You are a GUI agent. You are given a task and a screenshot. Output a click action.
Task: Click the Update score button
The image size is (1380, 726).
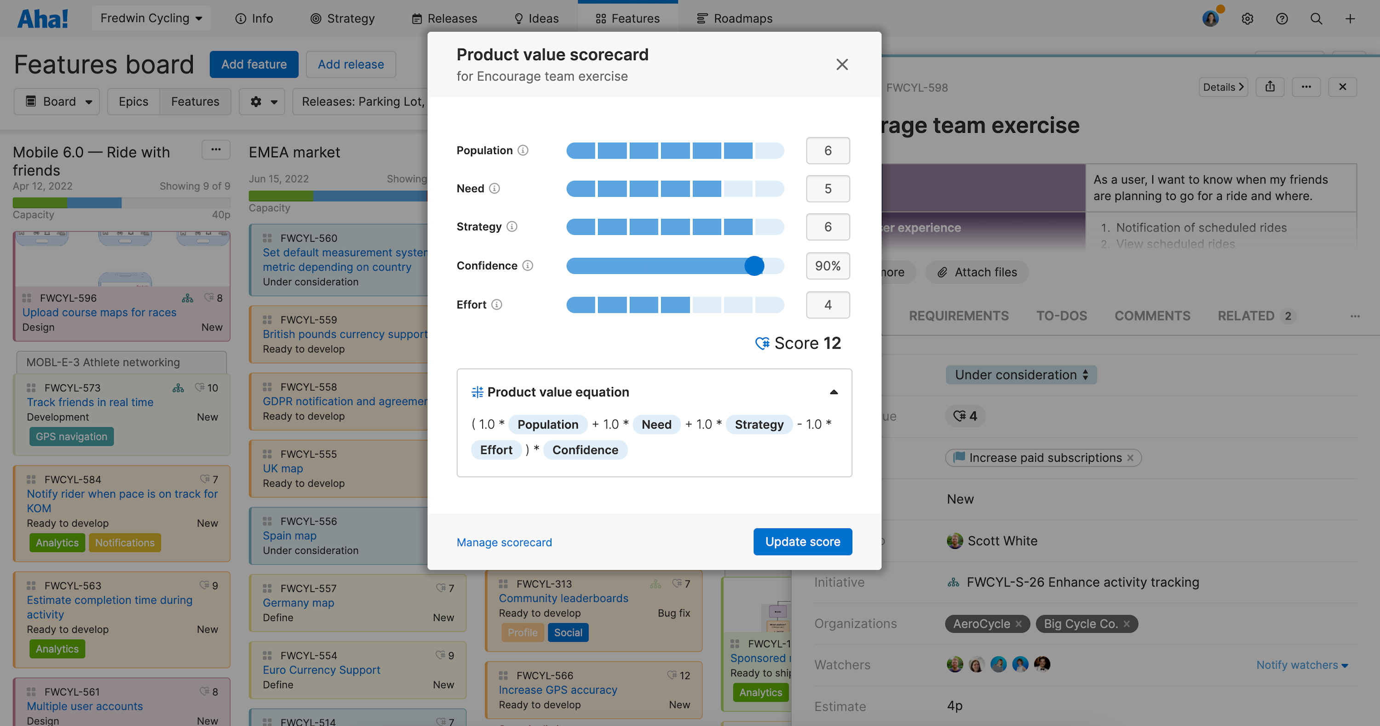pos(802,541)
